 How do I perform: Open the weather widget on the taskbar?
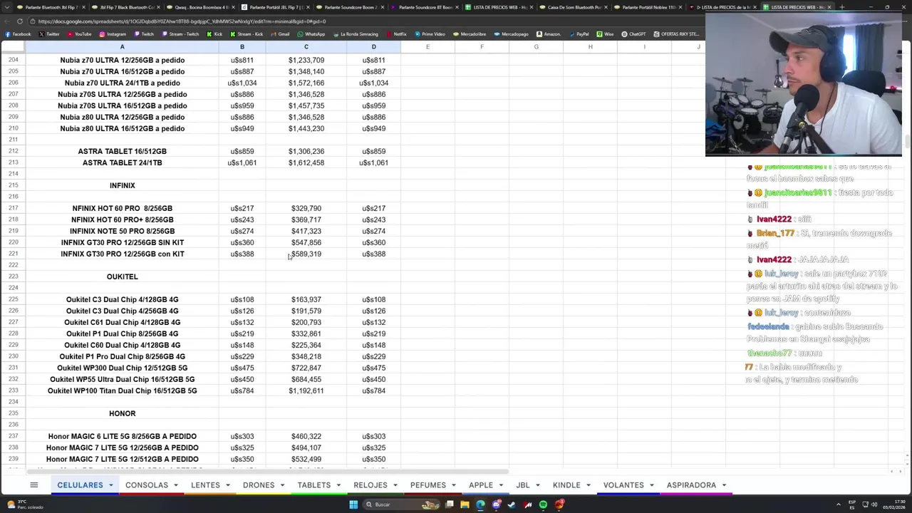[25, 504]
